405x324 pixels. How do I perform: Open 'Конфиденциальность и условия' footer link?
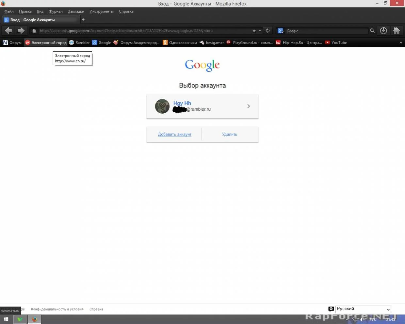(x=57, y=309)
